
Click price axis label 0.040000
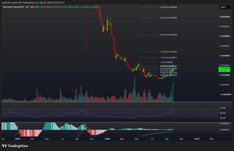coord(225,17)
